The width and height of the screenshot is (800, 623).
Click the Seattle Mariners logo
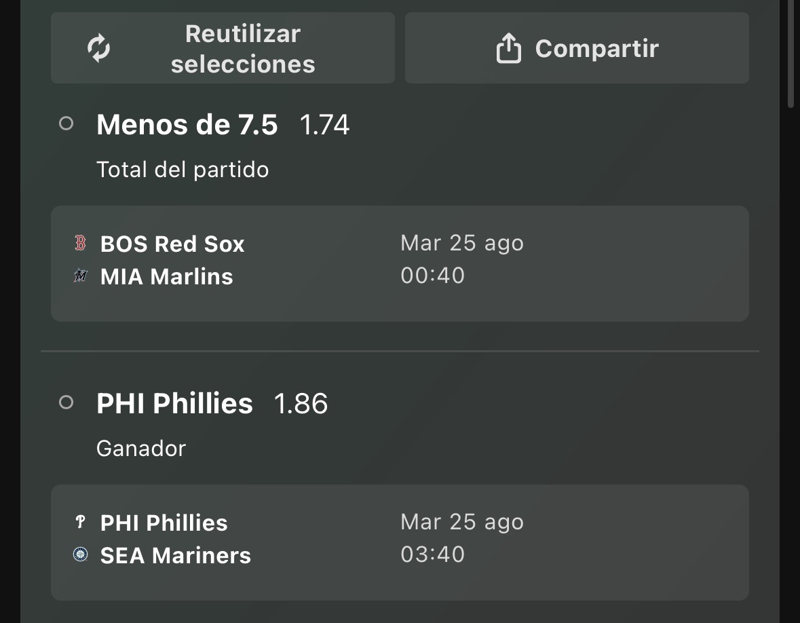(81, 554)
